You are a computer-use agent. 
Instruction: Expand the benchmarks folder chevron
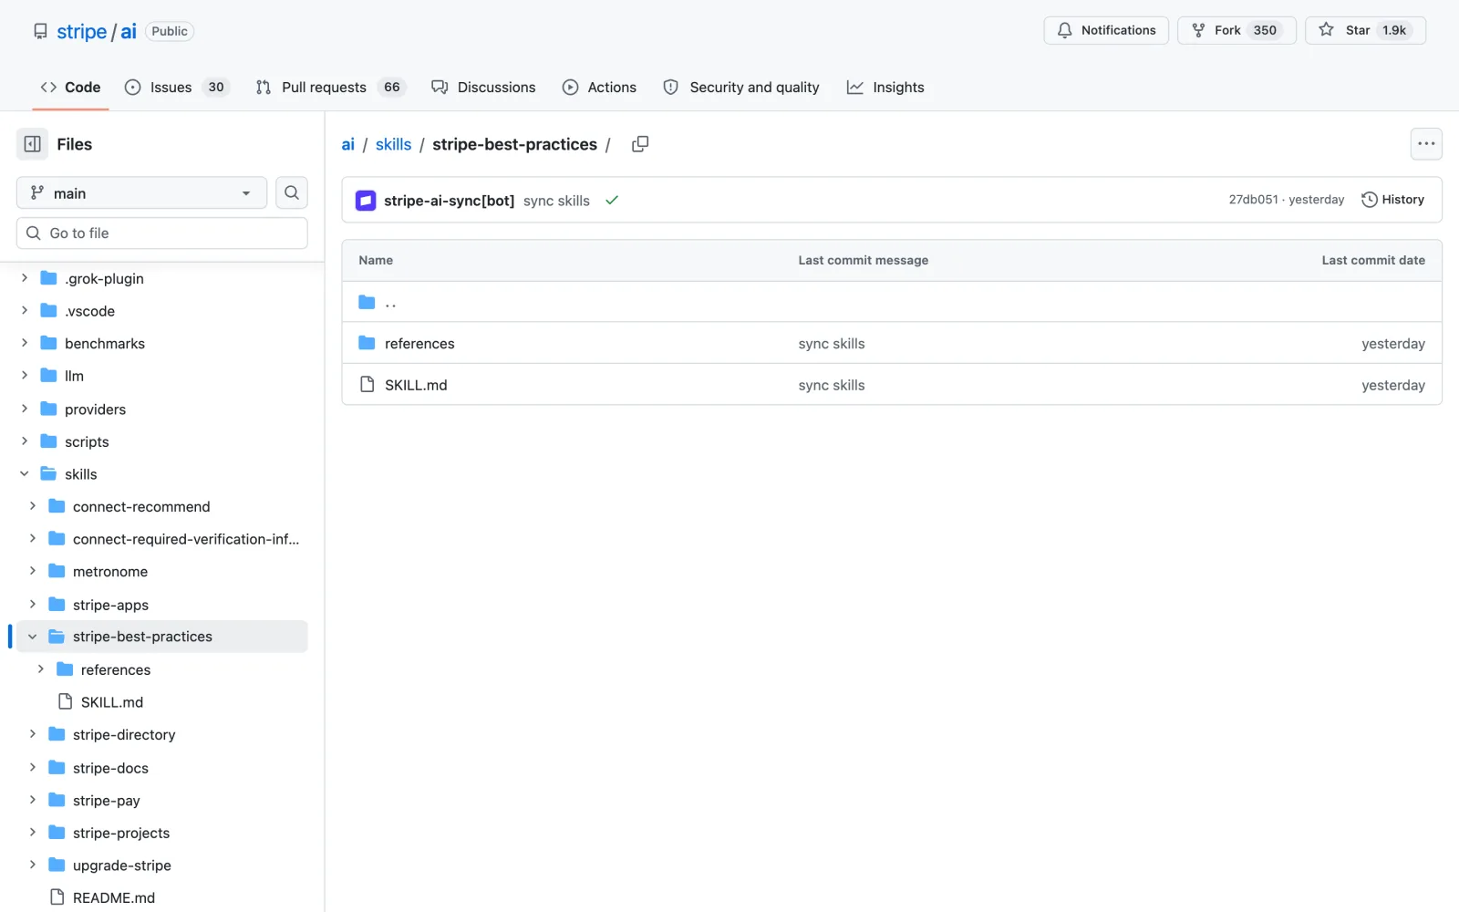25,343
